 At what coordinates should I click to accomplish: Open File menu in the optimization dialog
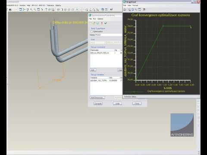pyautogui.click(x=90, y=19)
